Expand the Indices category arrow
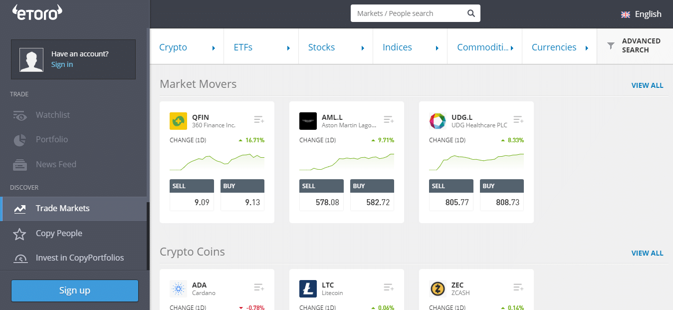Image resolution: width=673 pixels, height=310 pixels. tap(438, 48)
